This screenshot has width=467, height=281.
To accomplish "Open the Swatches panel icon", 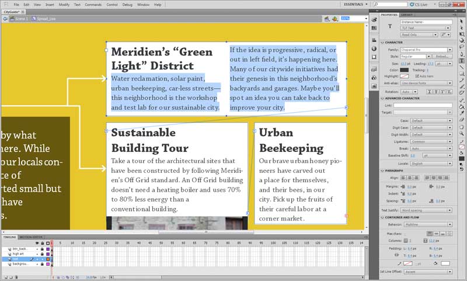I will pos(374,28).
